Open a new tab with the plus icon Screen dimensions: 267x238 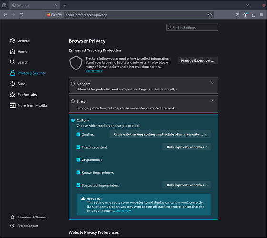pos(65,5)
